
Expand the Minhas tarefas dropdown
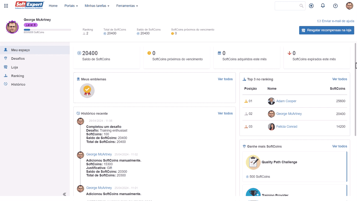97,6
